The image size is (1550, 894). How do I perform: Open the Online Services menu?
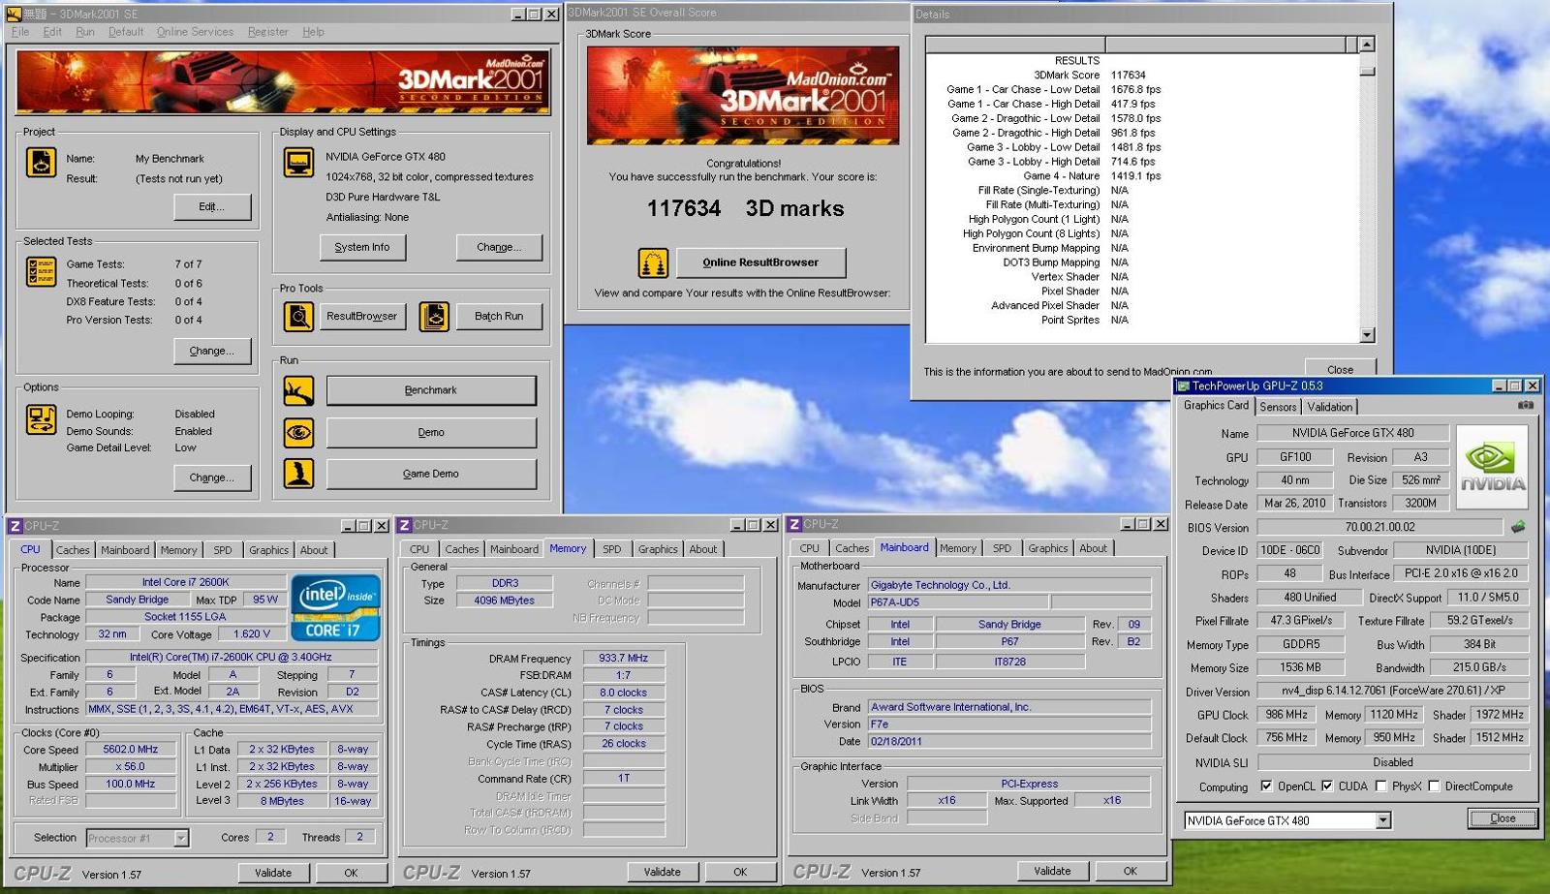point(195,32)
